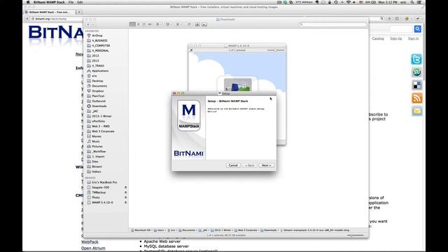Eject the MAMP 5.4.10-0 volume
This screenshot has width=448, height=252.
pyautogui.click(x=125, y=202)
